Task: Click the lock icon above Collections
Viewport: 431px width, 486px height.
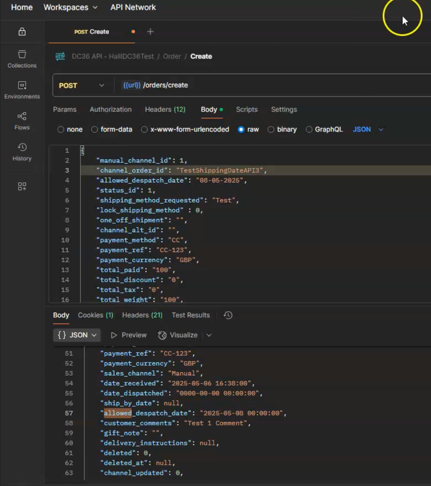Action: click(x=22, y=31)
